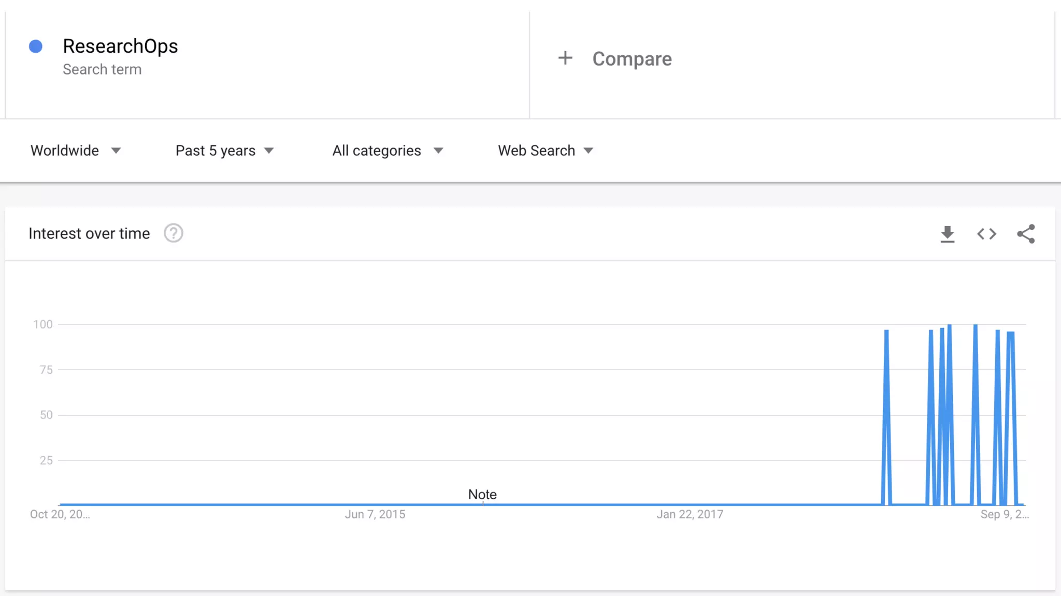
Task: Click the blue dot next to ResearchOps
Action: click(36, 47)
